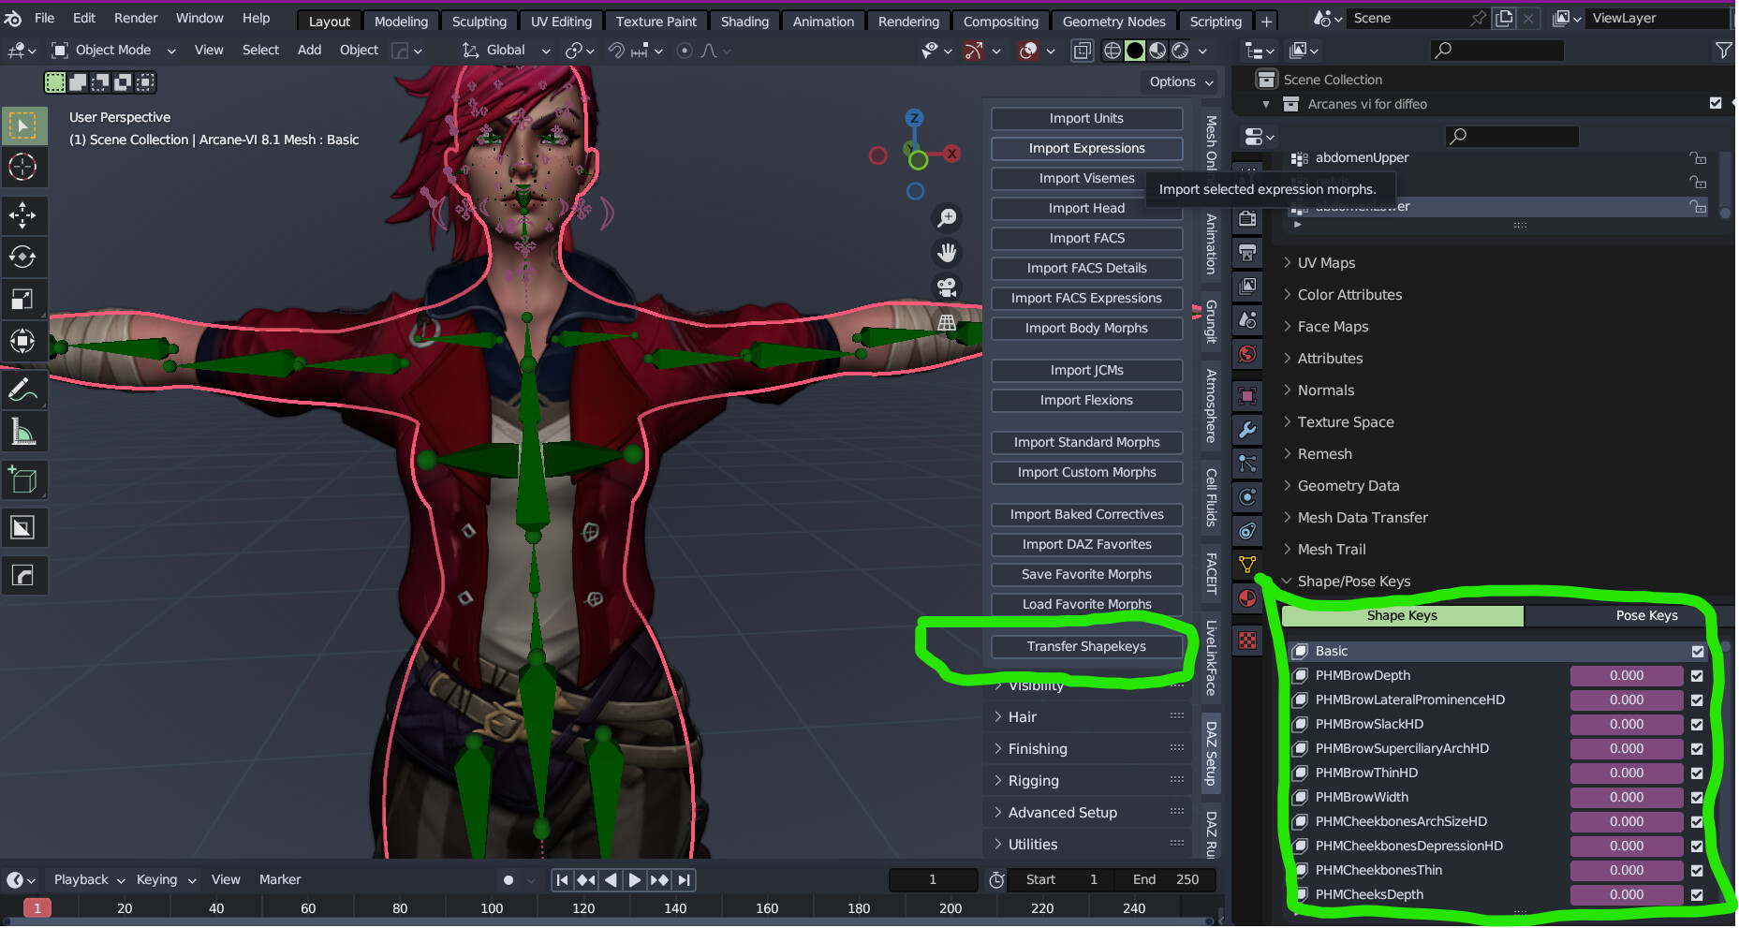Expand the Rigging section
This screenshot has height=928, width=1739.
coord(1033,781)
